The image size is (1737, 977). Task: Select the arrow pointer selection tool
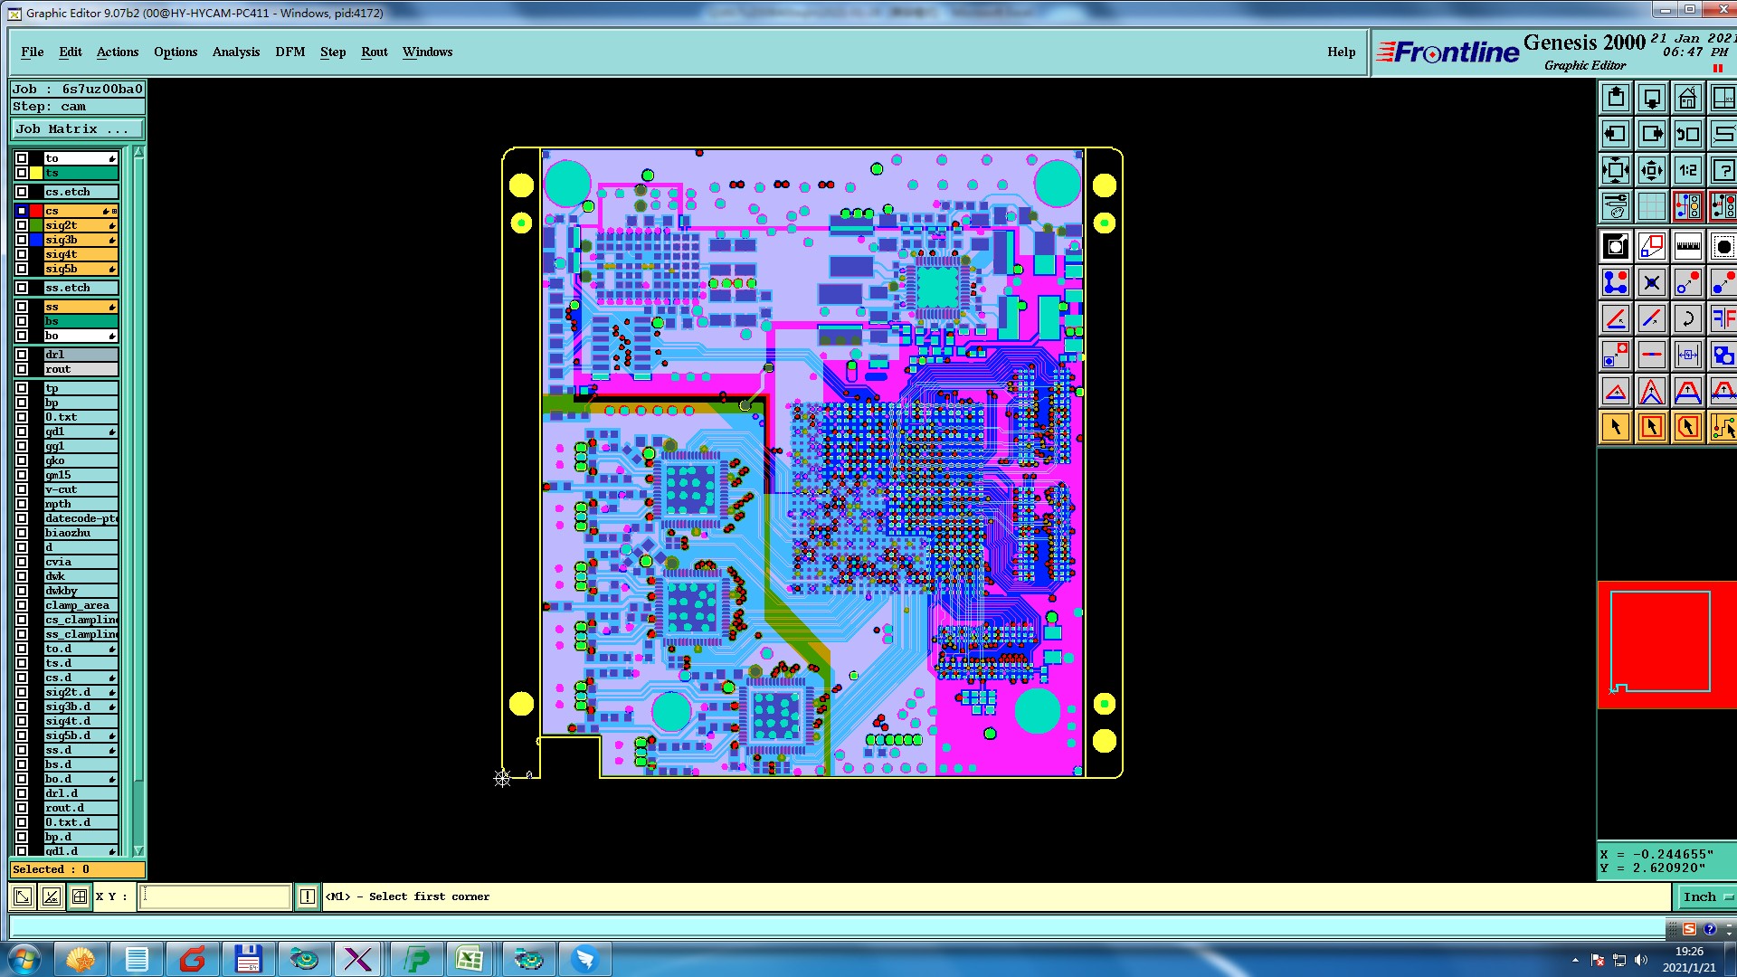[x=1615, y=427]
